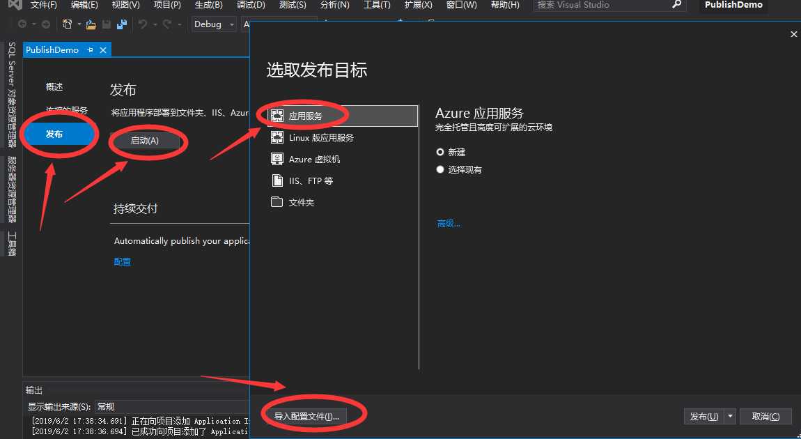Click the undo toolbar icon
The height and width of the screenshot is (439, 801).
coord(143,24)
